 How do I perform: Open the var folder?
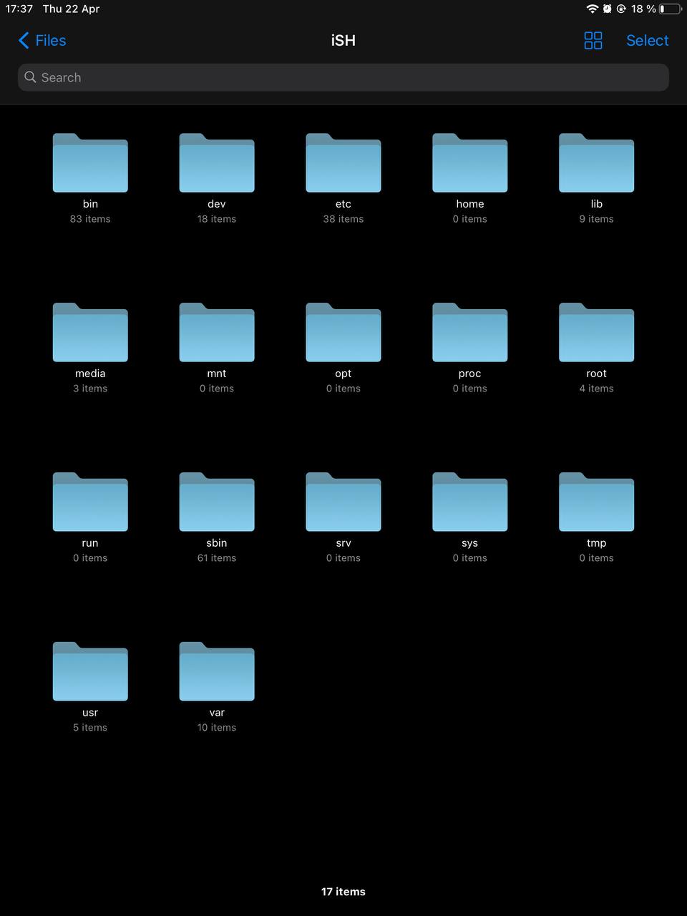tap(217, 672)
